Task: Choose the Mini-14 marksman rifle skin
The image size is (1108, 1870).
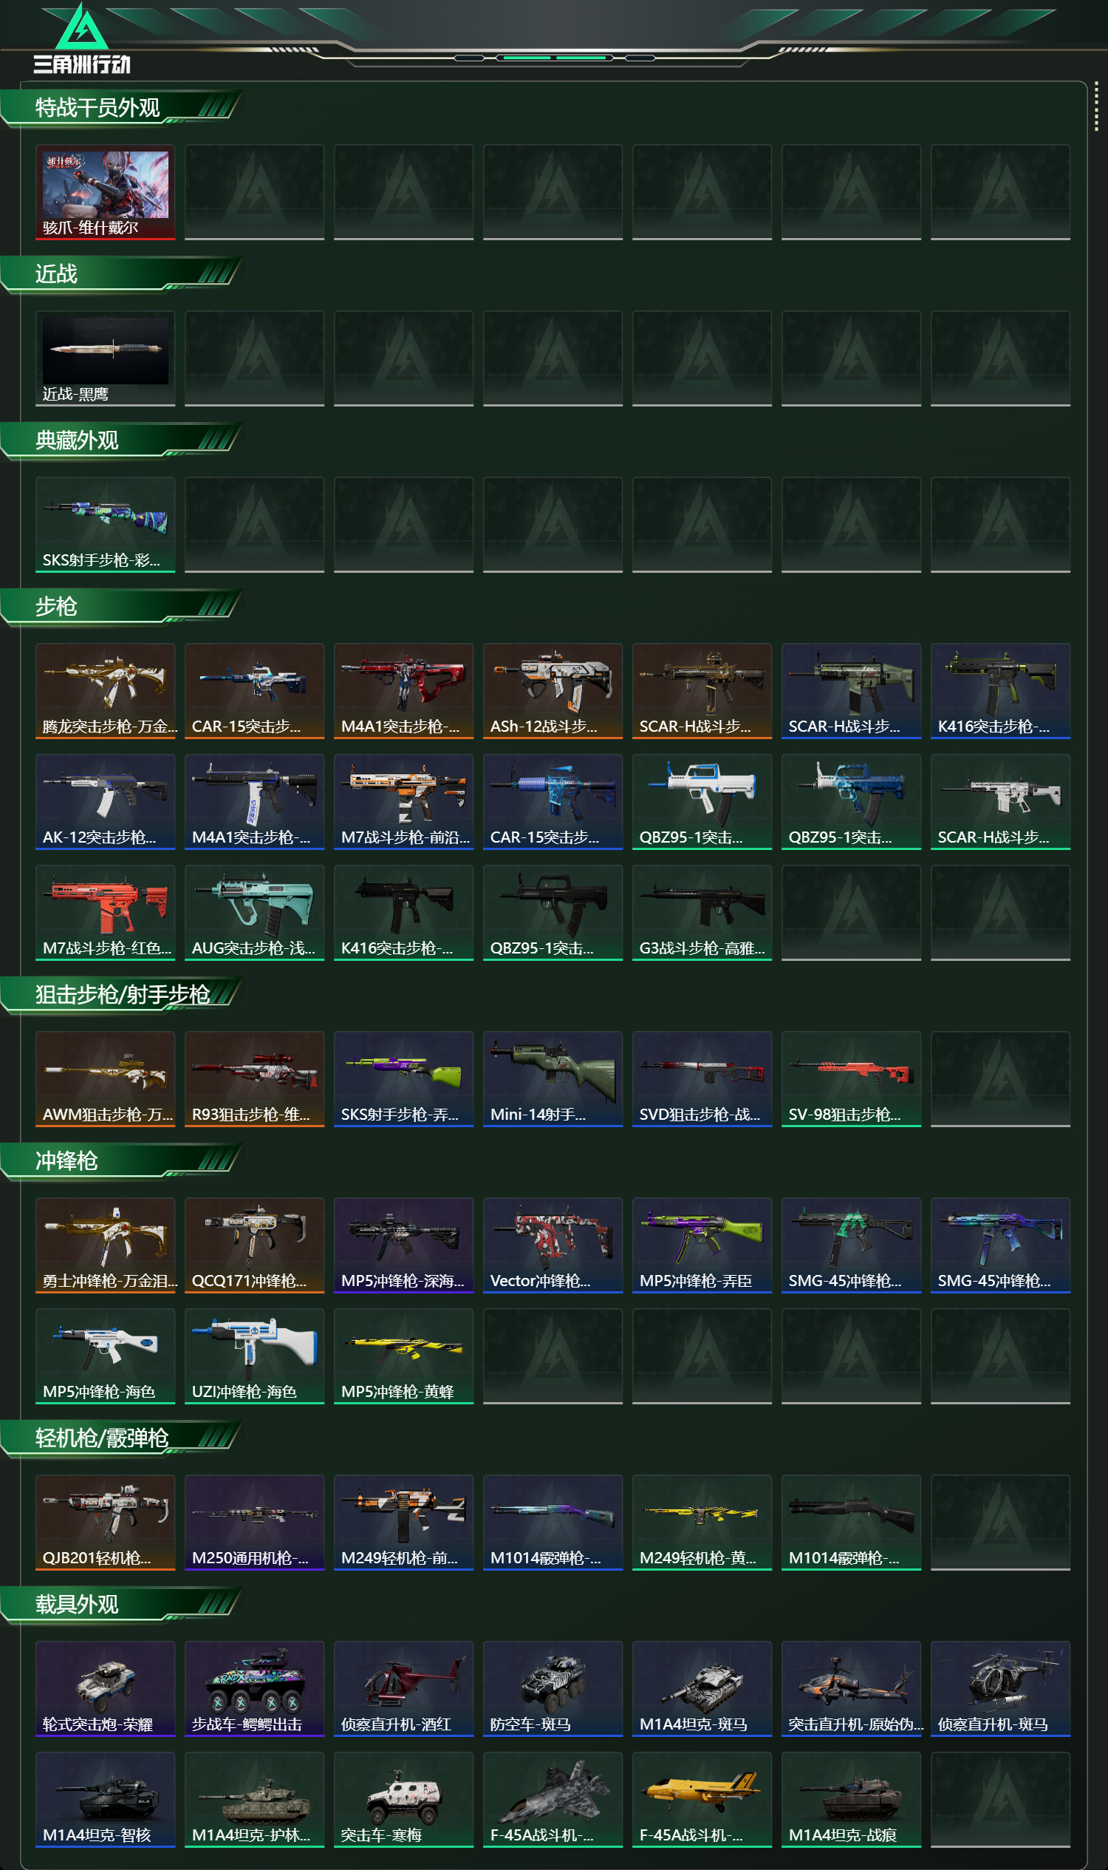Action: (x=553, y=1079)
